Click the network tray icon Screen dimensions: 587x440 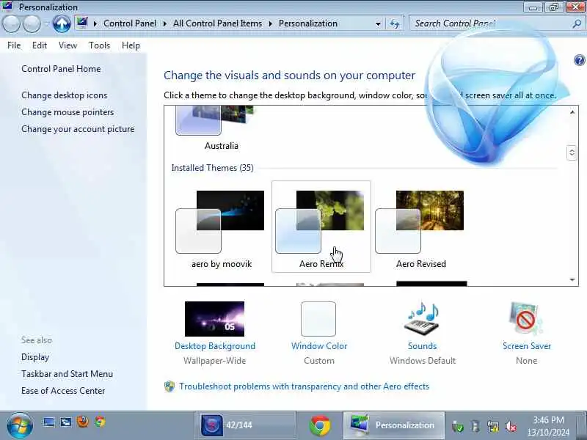[493, 426]
